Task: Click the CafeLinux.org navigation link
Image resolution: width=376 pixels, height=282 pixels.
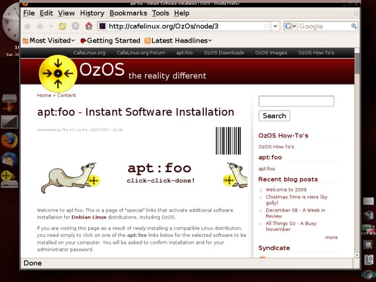Action: [89, 53]
